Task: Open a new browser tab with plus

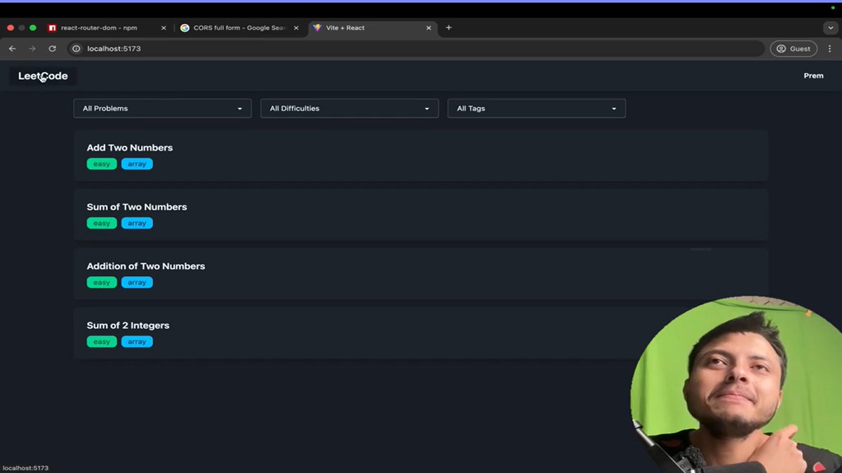Action: pos(449,28)
